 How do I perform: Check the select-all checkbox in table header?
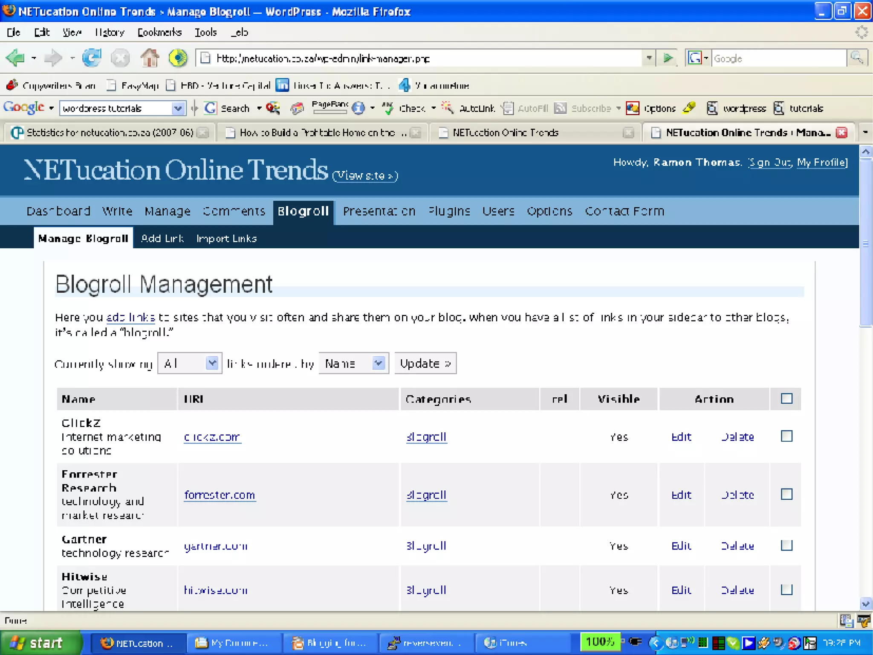(x=786, y=399)
